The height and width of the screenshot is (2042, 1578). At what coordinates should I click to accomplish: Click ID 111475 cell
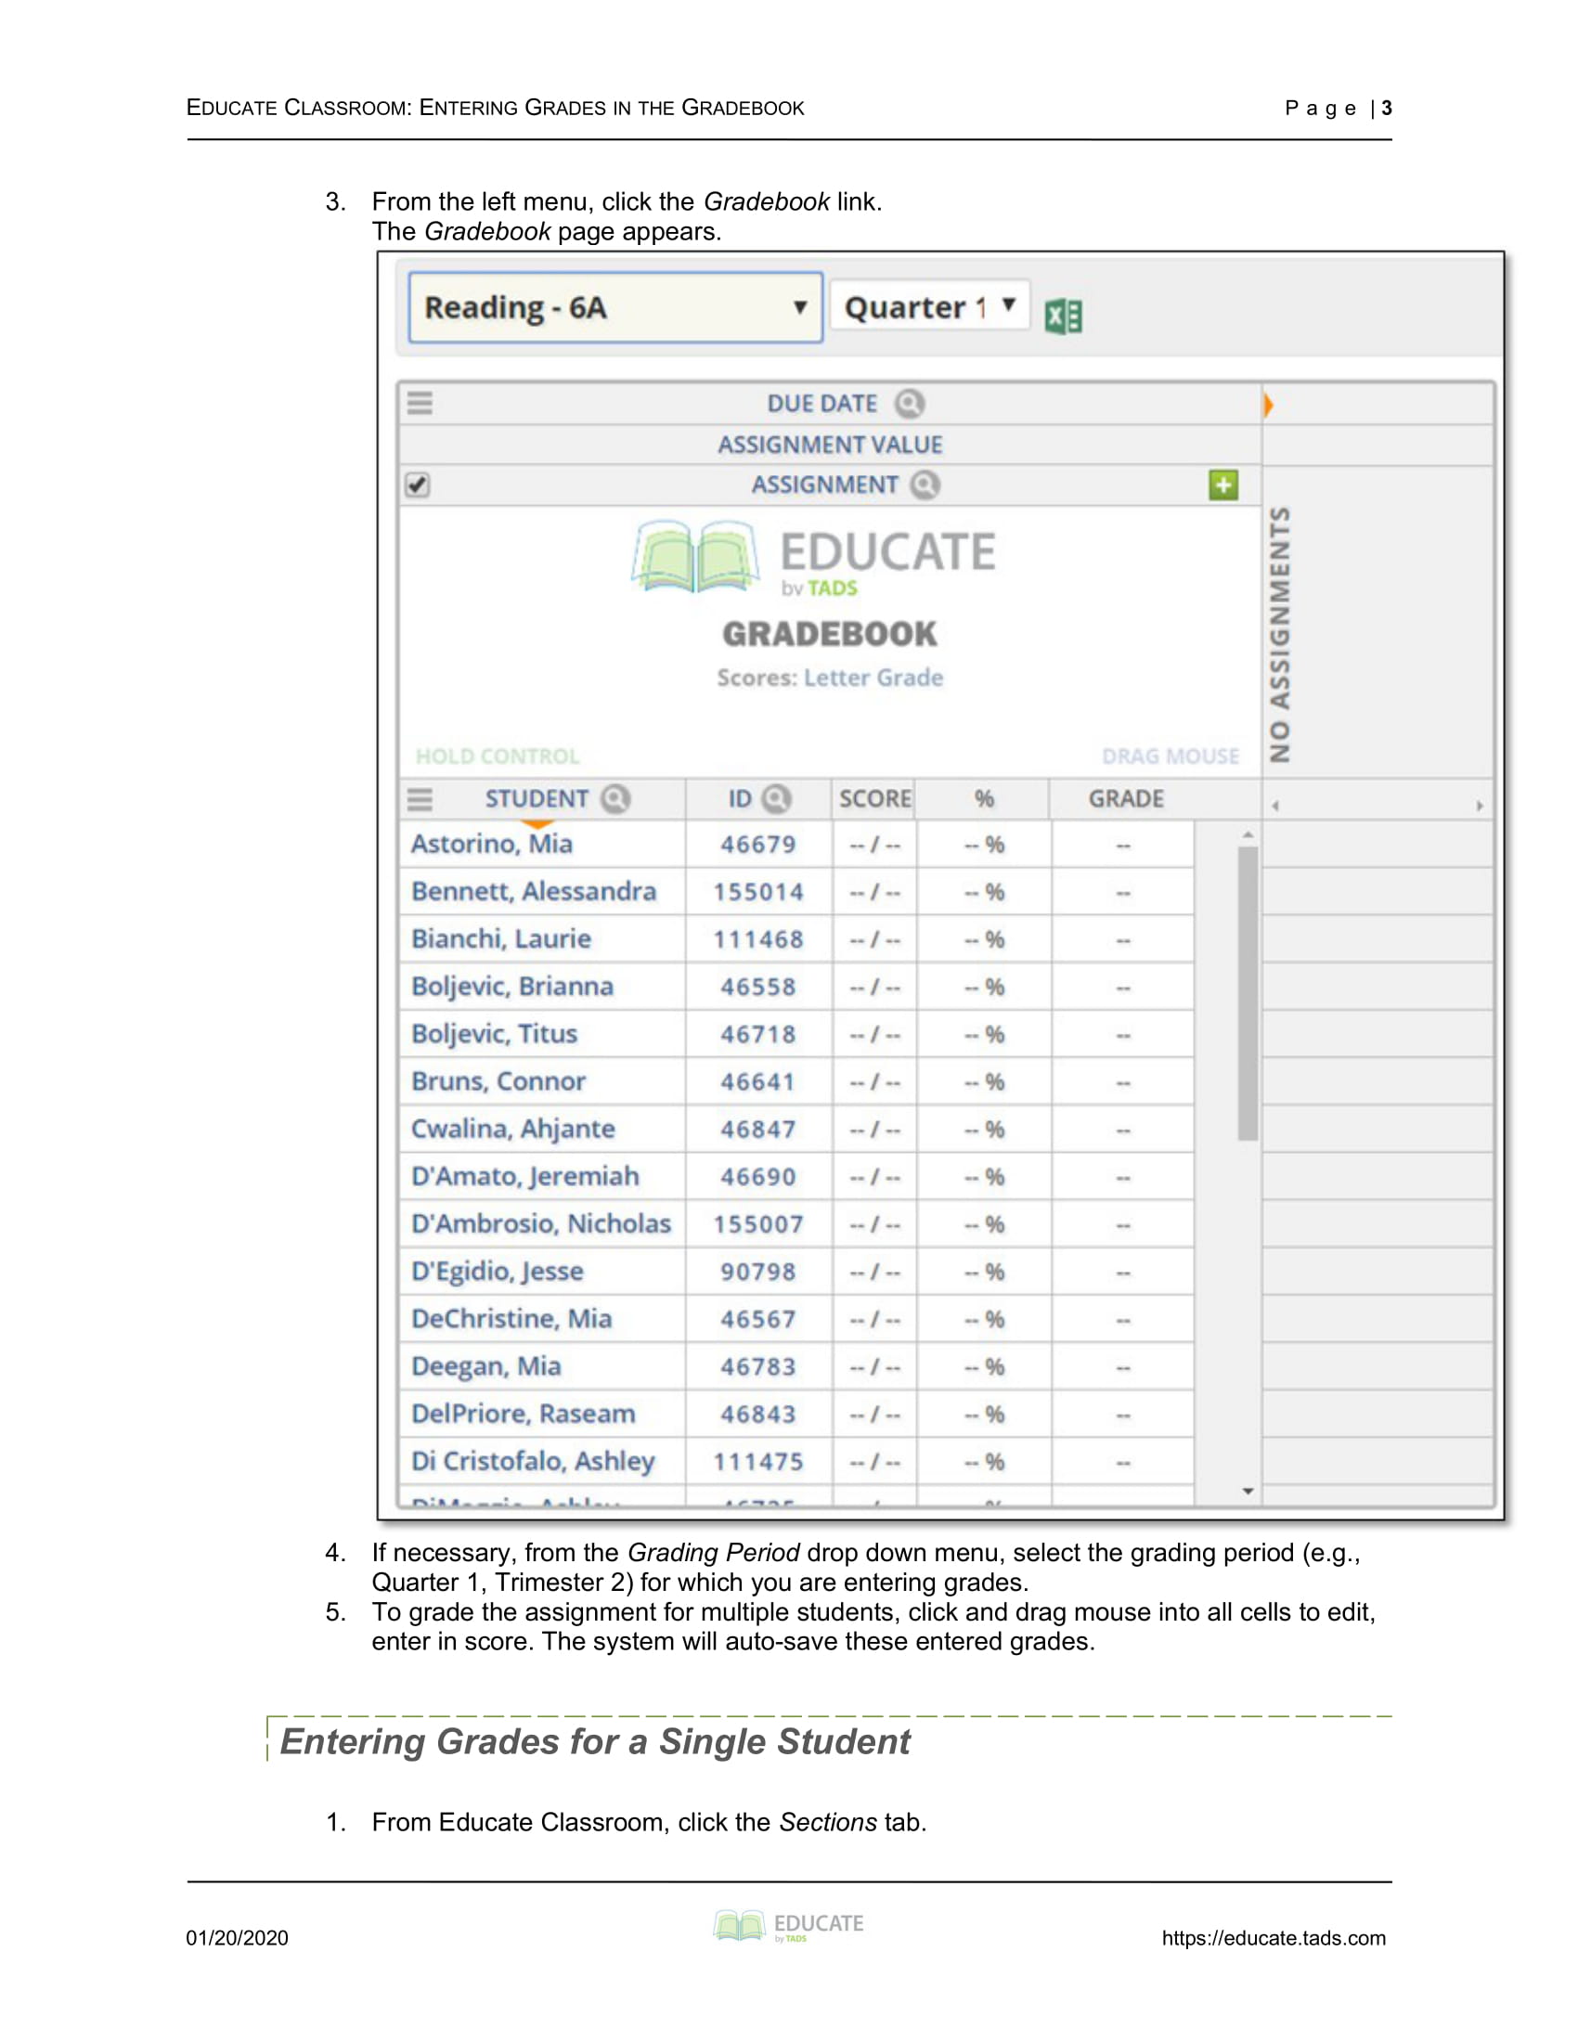(758, 1461)
